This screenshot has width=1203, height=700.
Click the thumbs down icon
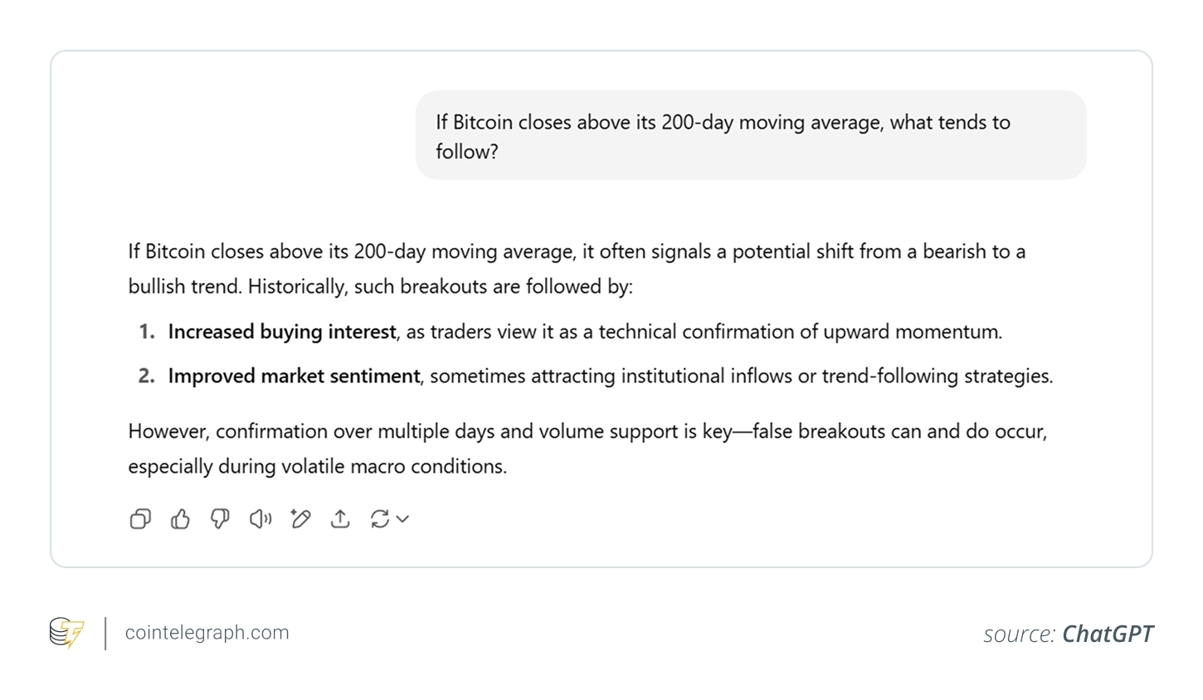[x=220, y=519]
